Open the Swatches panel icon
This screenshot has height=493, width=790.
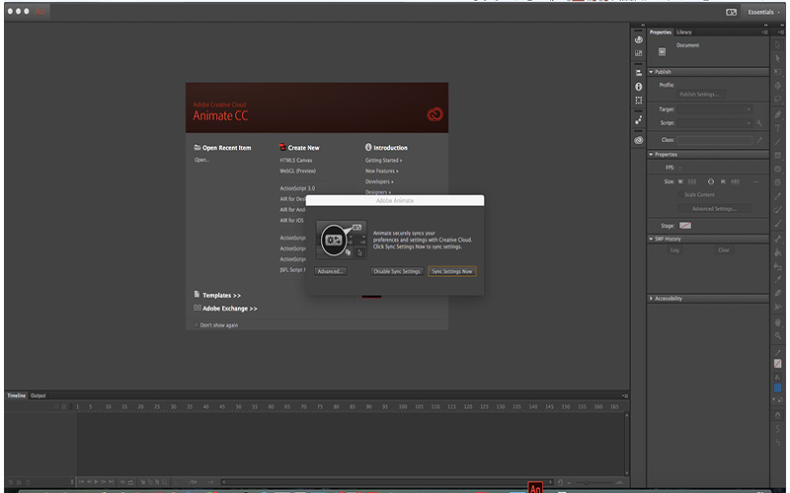coord(638,53)
